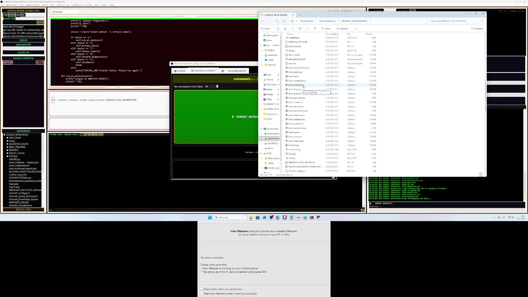Click the taskbar search box

[x=230, y=217]
